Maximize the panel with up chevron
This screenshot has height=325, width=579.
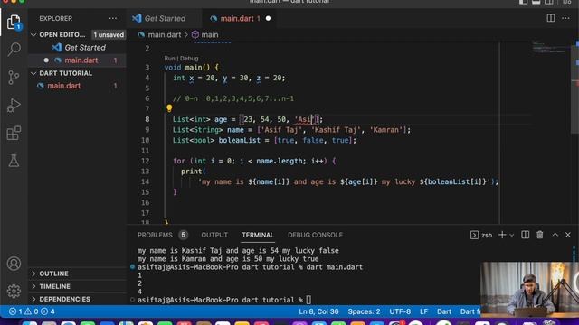(555, 235)
